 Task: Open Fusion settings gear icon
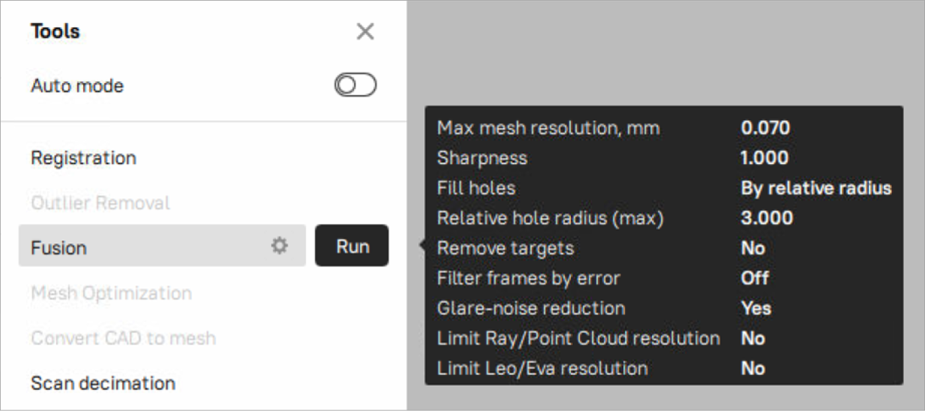point(279,247)
